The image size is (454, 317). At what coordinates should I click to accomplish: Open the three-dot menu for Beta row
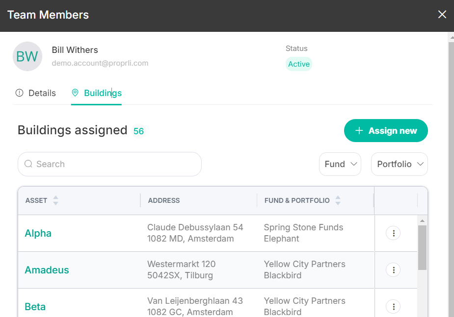click(x=393, y=306)
